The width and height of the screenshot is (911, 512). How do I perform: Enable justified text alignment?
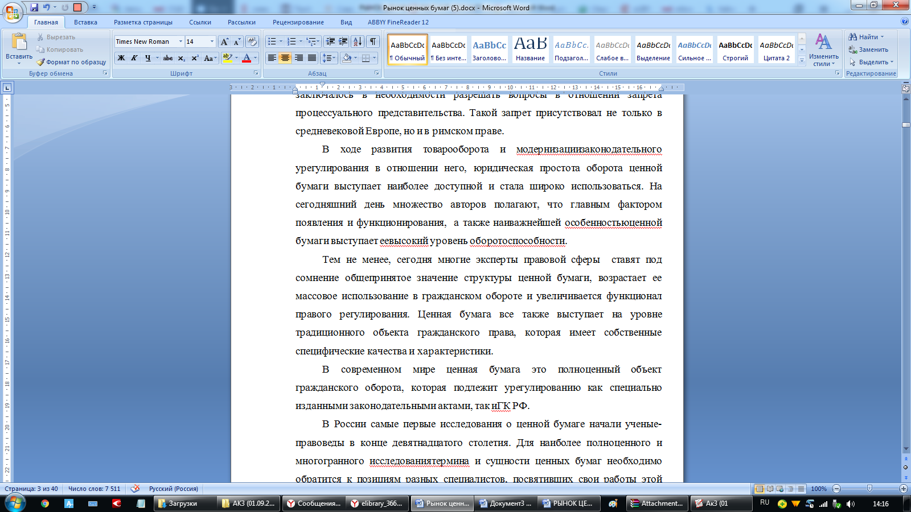click(312, 58)
